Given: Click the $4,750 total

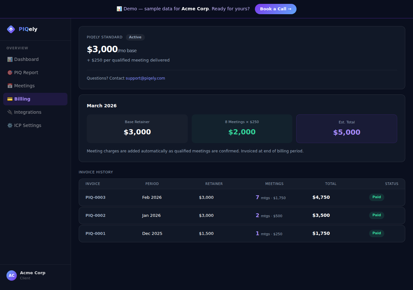Looking at the screenshot, I should click(321, 198).
